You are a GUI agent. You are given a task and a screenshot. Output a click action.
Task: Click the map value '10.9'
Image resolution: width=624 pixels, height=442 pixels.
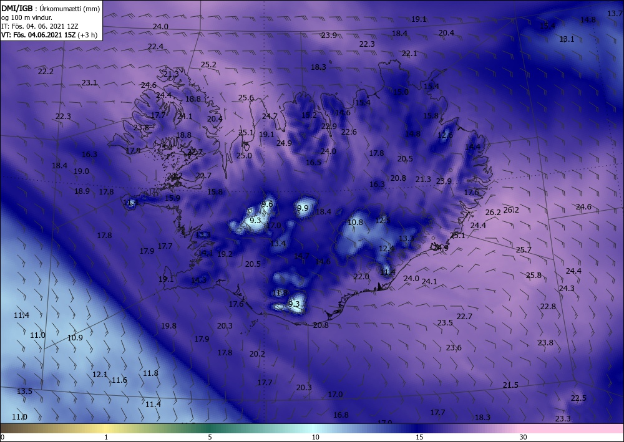(76, 337)
